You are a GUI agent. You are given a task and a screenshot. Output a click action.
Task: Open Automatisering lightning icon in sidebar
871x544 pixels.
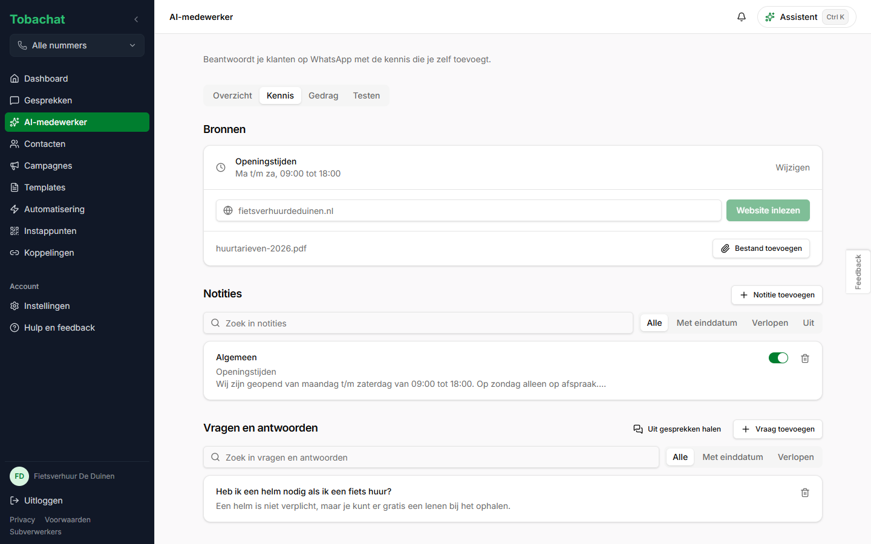[15, 209]
